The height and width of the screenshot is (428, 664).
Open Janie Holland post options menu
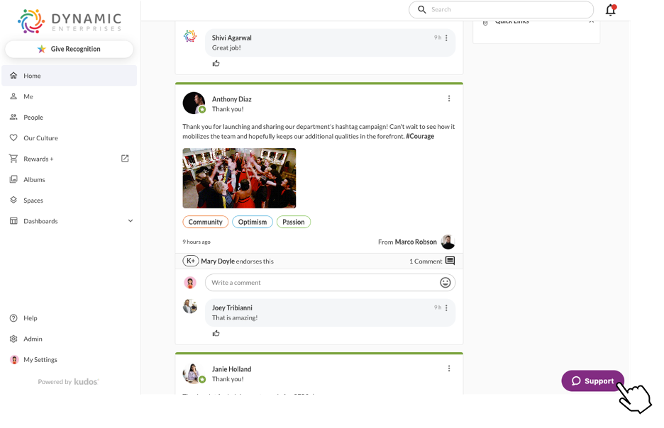(x=449, y=368)
